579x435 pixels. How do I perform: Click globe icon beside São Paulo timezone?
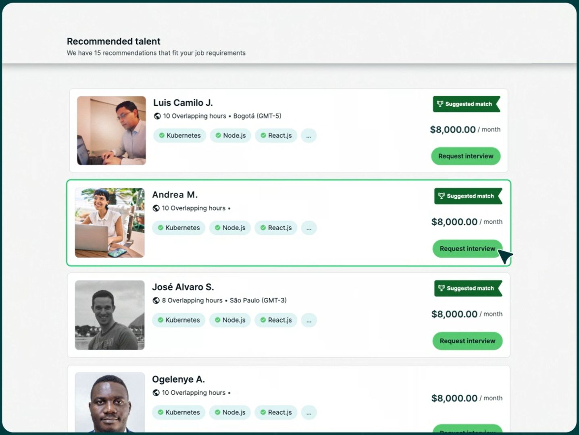(x=156, y=301)
